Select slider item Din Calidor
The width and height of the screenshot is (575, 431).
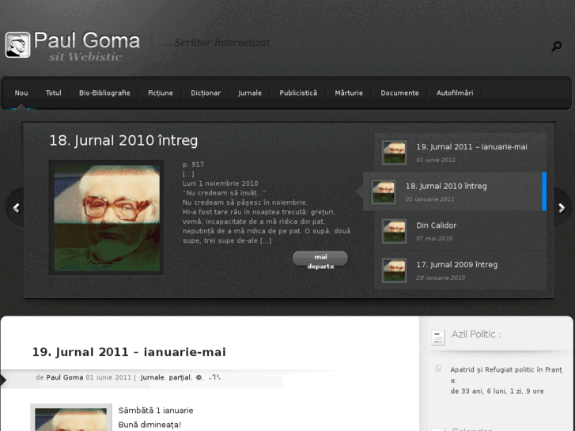tap(460, 231)
